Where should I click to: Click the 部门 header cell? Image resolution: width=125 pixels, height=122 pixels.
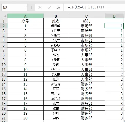point(86,21)
